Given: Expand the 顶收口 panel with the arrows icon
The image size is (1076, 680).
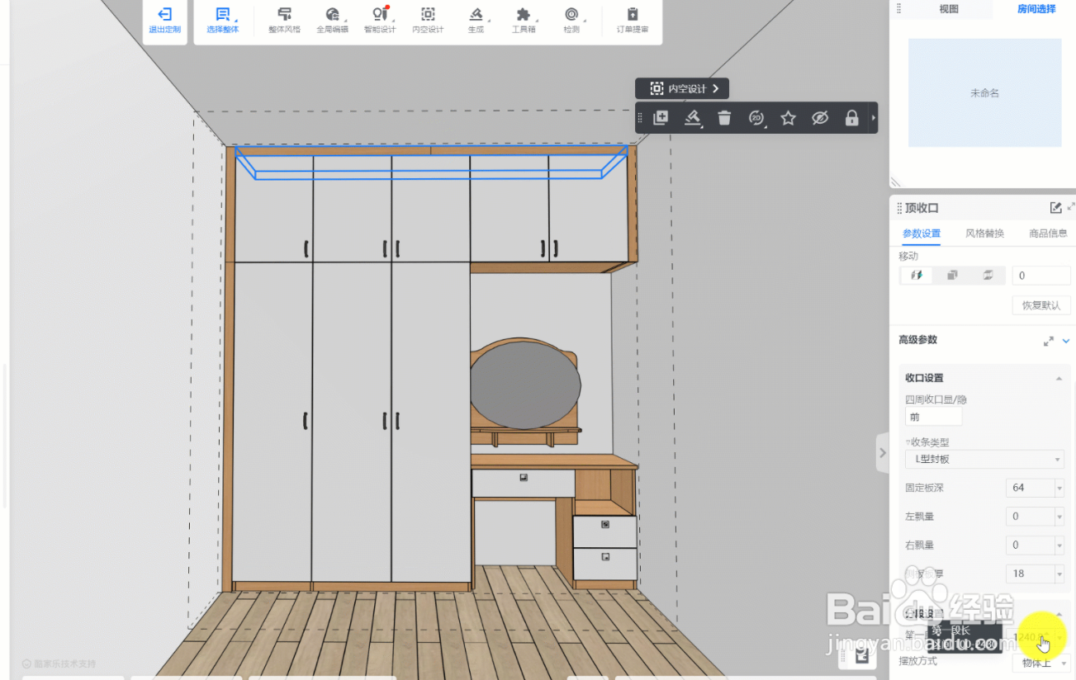Looking at the screenshot, I should [x=1071, y=206].
